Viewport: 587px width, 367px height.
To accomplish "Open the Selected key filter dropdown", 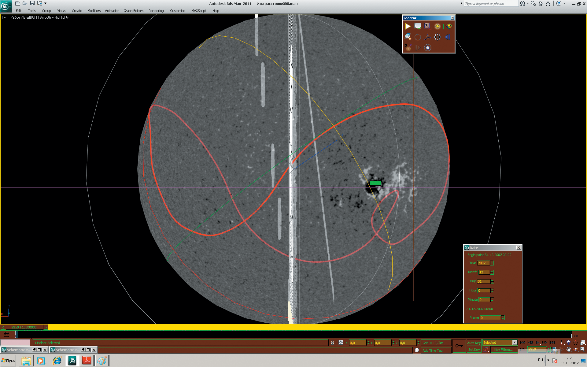I will (515, 343).
